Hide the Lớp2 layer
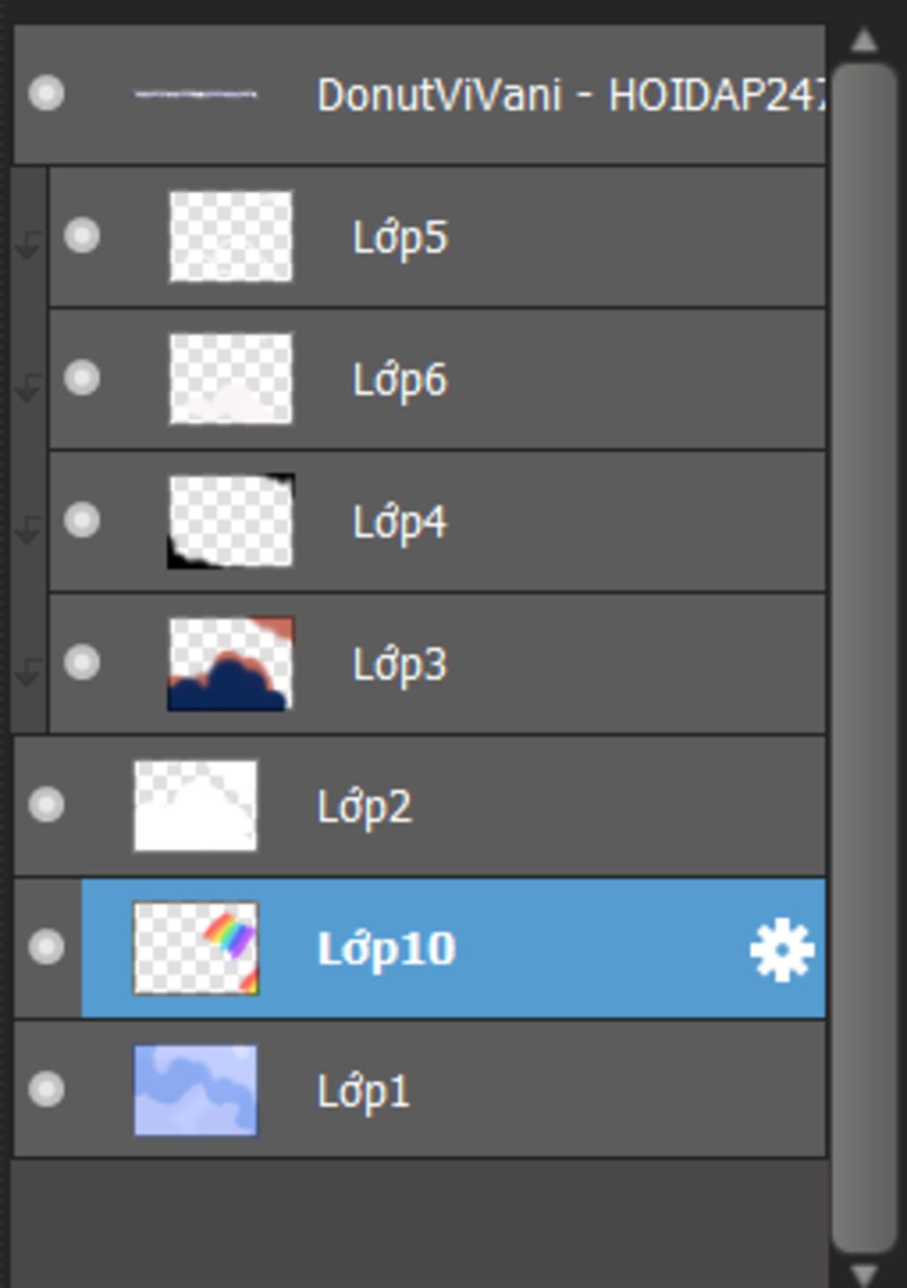The height and width of the screenshot is (1288, 907). point(46,805)
